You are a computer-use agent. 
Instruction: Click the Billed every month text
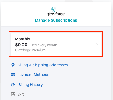(43, 45)
